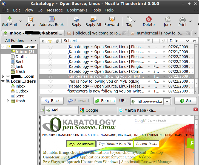Click the Get Mail toolbar icon
199x165 pixels.
[10, 19]
